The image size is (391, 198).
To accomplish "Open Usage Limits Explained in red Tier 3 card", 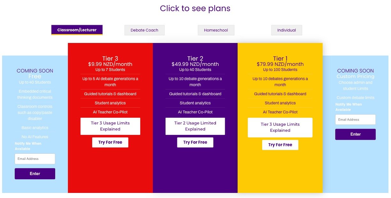I will (110, 126).
